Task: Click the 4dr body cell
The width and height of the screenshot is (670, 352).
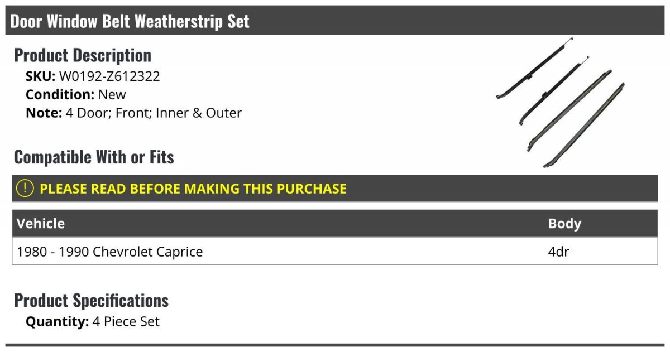Action: [558, 252]
